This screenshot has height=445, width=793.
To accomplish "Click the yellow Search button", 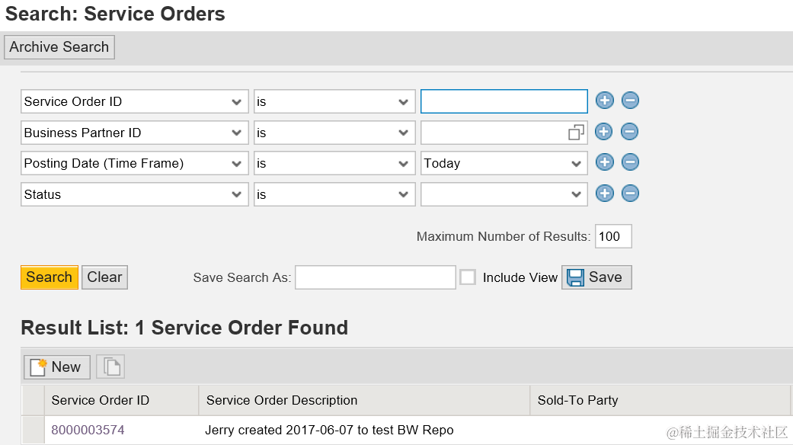I will point(50,277).
